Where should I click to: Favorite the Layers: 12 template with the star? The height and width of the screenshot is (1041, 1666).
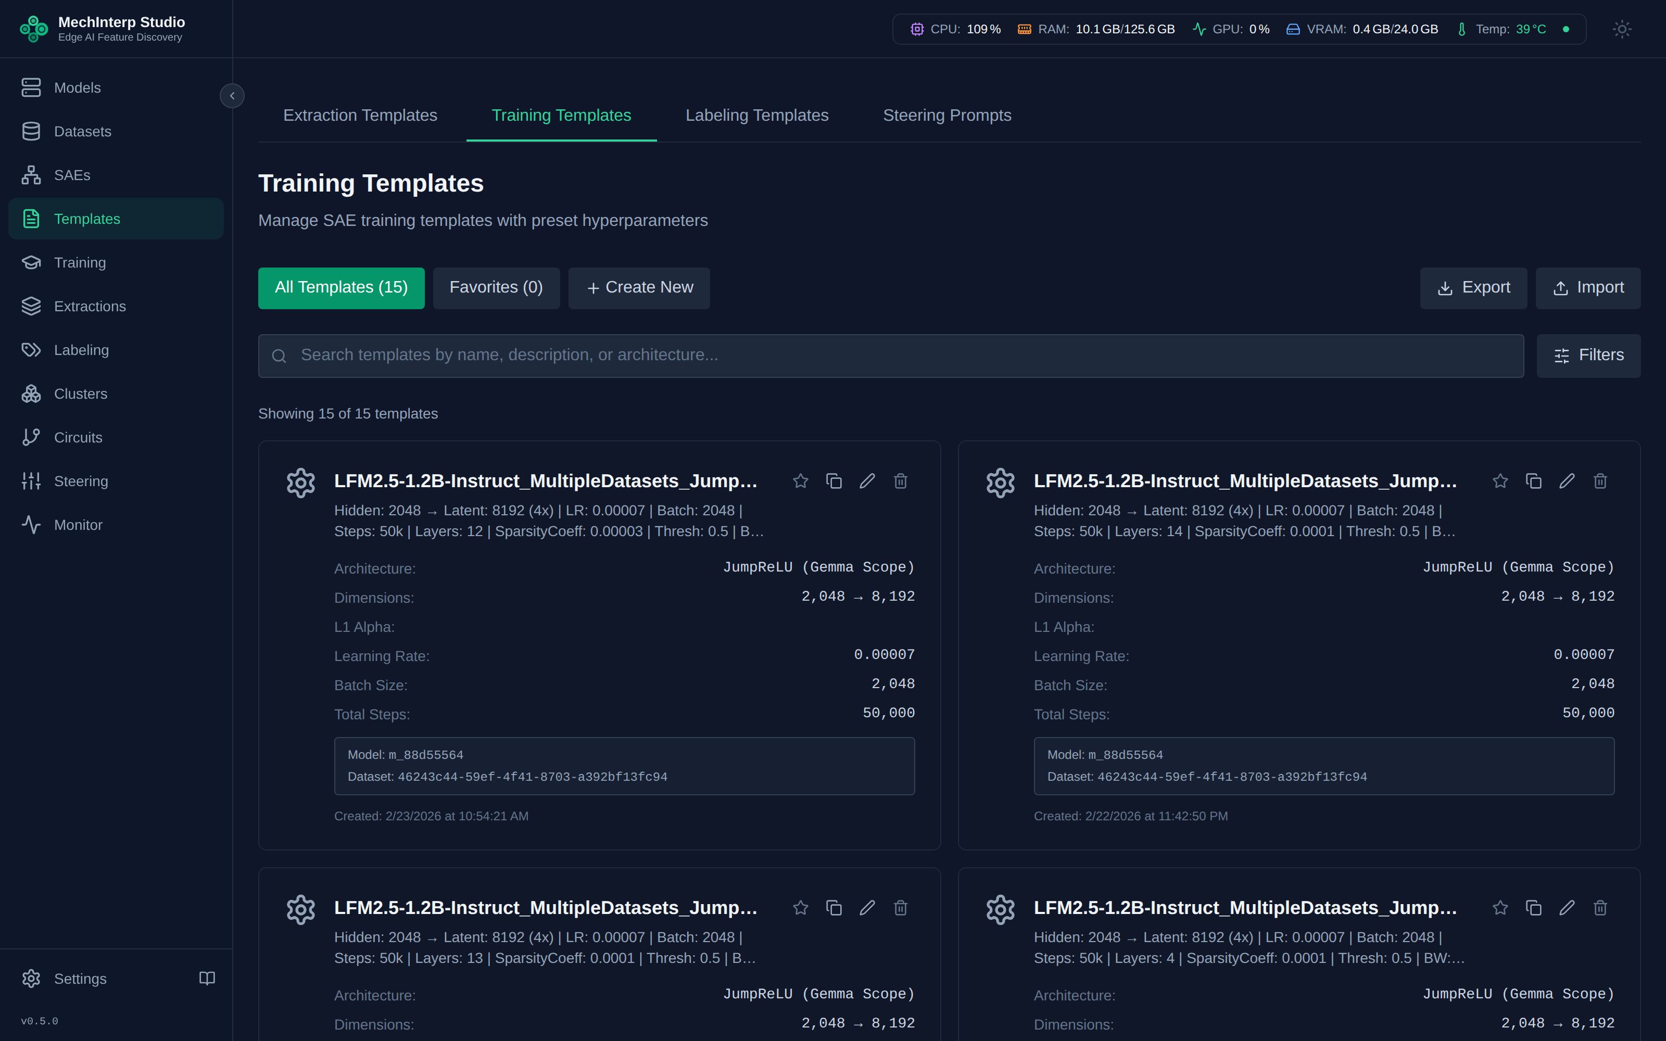tap(800, 480)
